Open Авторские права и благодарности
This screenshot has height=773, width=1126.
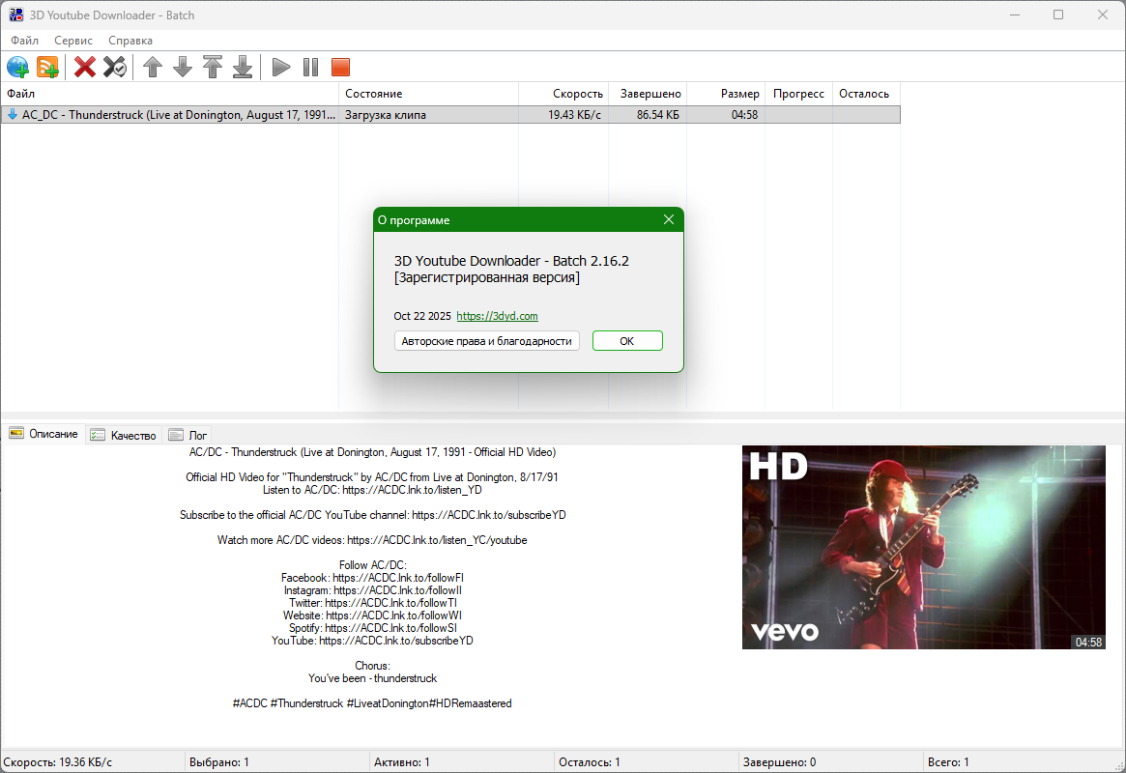[x=486, y=341]
